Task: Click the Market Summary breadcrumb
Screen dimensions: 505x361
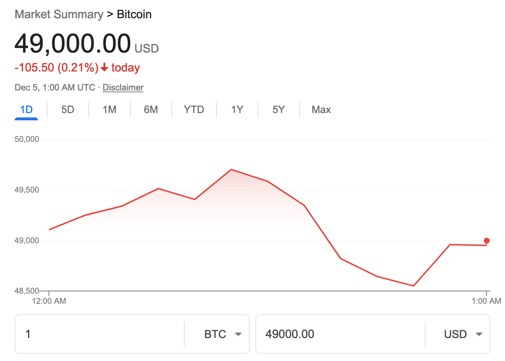Action: coord(59,15)
